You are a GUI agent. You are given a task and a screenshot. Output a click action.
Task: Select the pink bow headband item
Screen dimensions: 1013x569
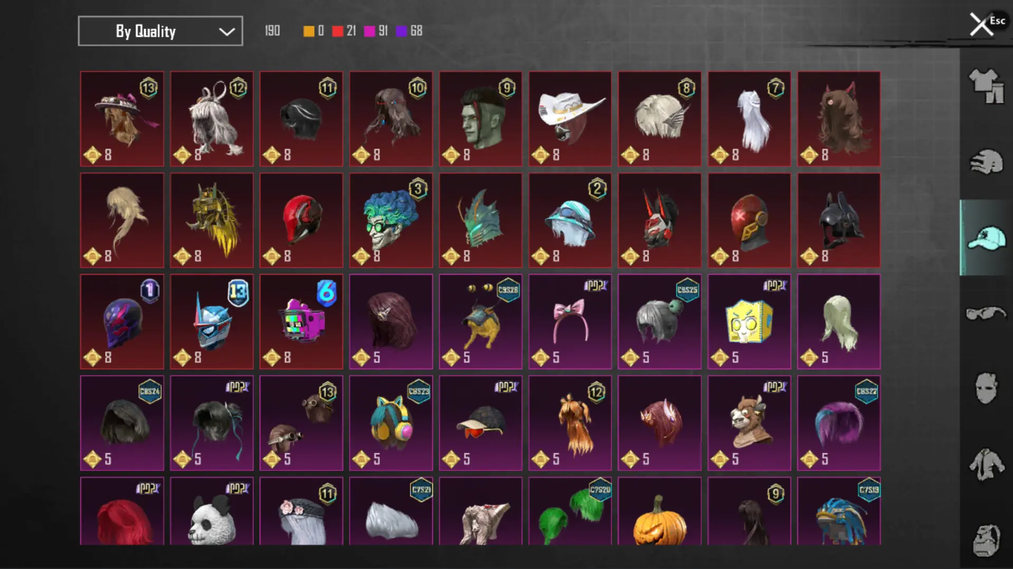570,321
